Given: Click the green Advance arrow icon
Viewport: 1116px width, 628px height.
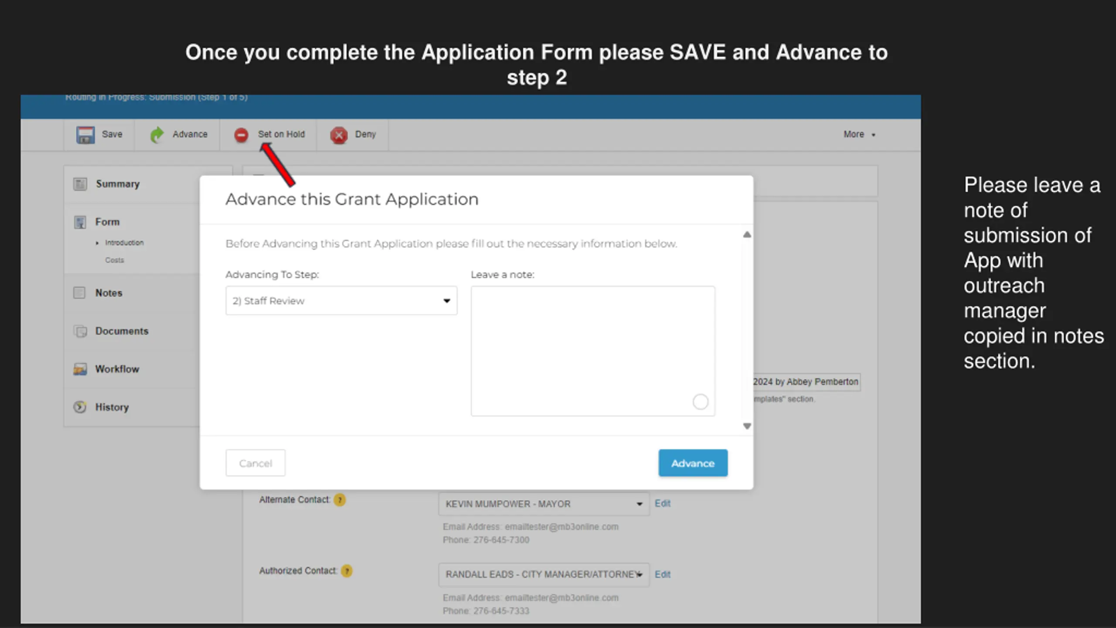Looking at the screenshot, I should (157, 135).
